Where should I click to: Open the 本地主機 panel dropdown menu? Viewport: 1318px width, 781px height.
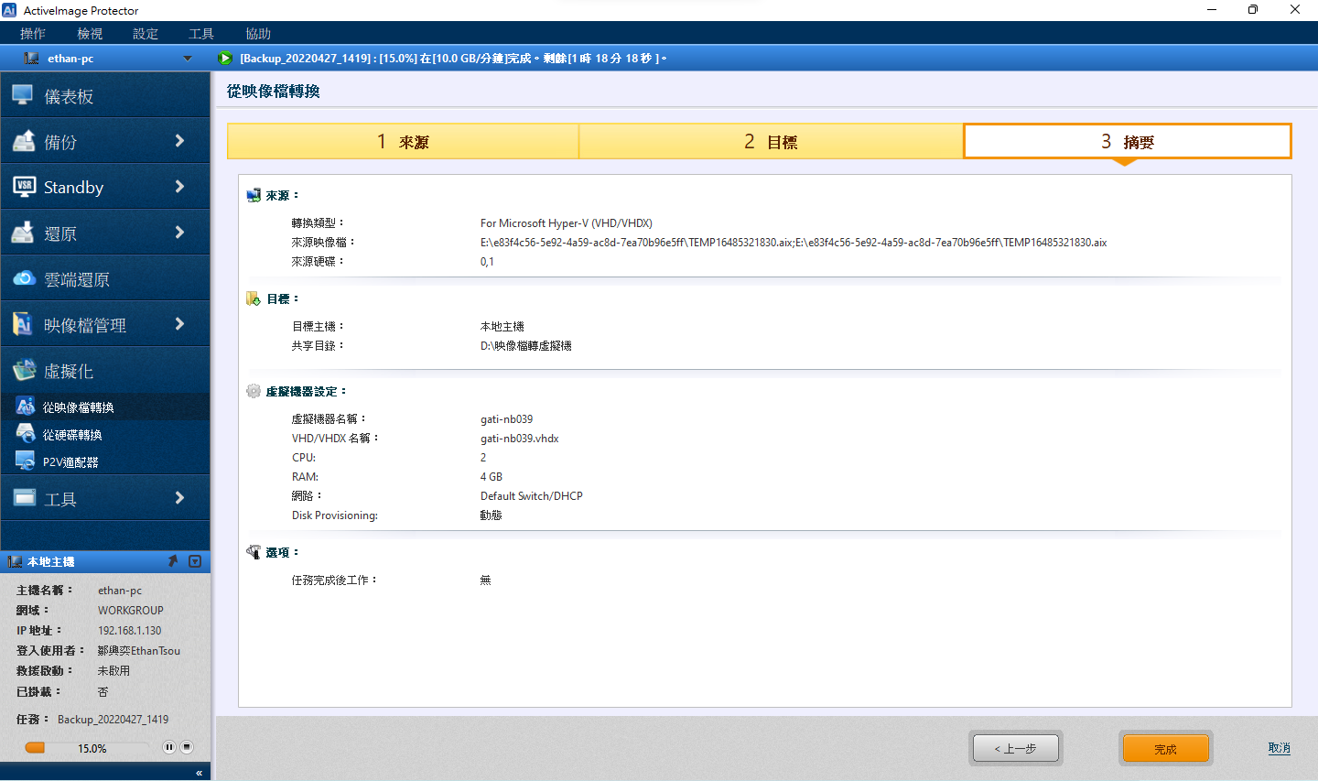coord(195,561)
